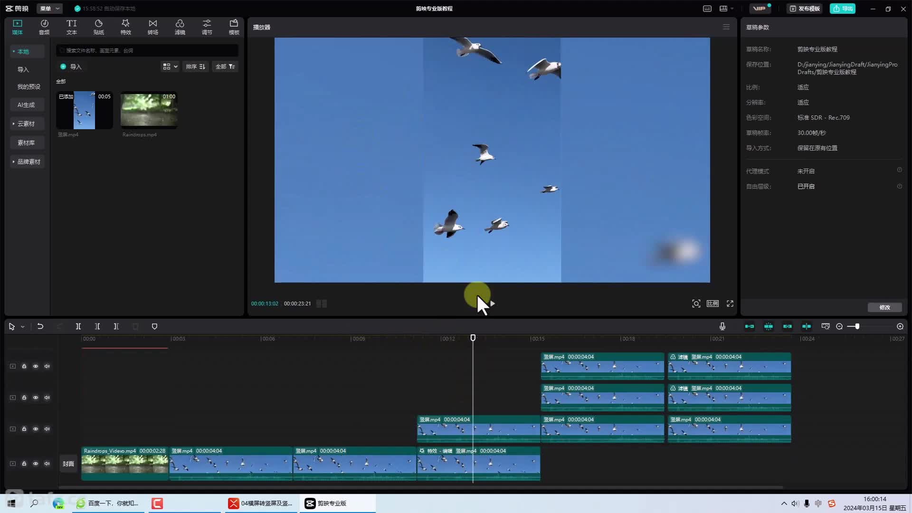
Task: Click the delete-left trim tool
Action: coord(97,326)
